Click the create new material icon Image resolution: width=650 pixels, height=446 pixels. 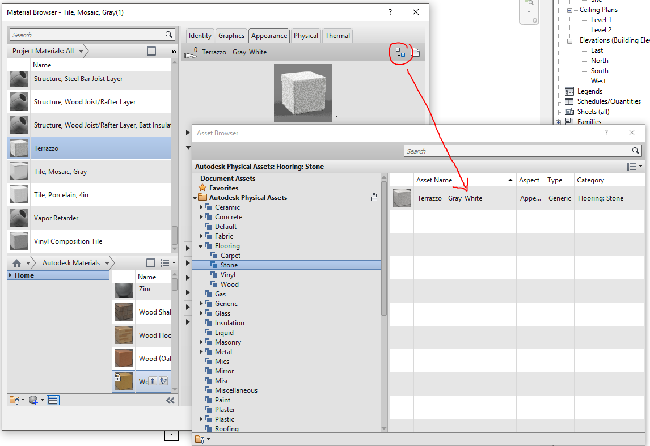36,401
